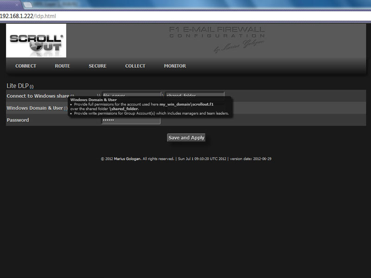This screenshot has width=371, height=278.
Task: Click the shared folder name input field
Action: 195,95
